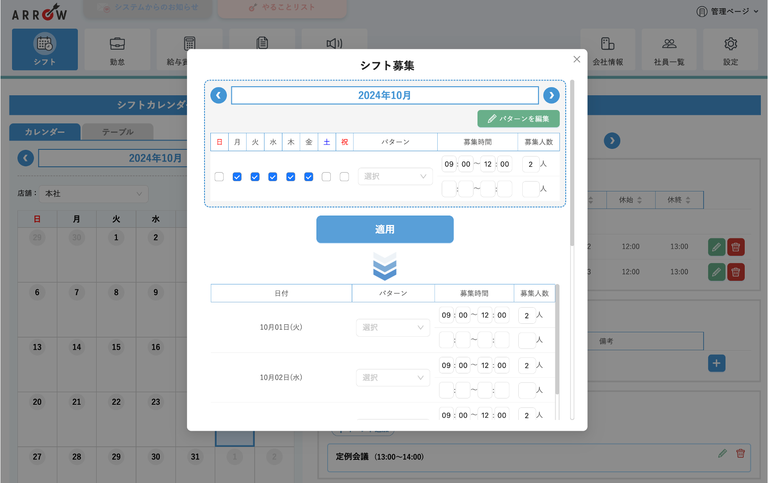The image size is (768, 483).
Task: Expand pattern dropdown for 10月01日(火)
Action: (393, 328)
